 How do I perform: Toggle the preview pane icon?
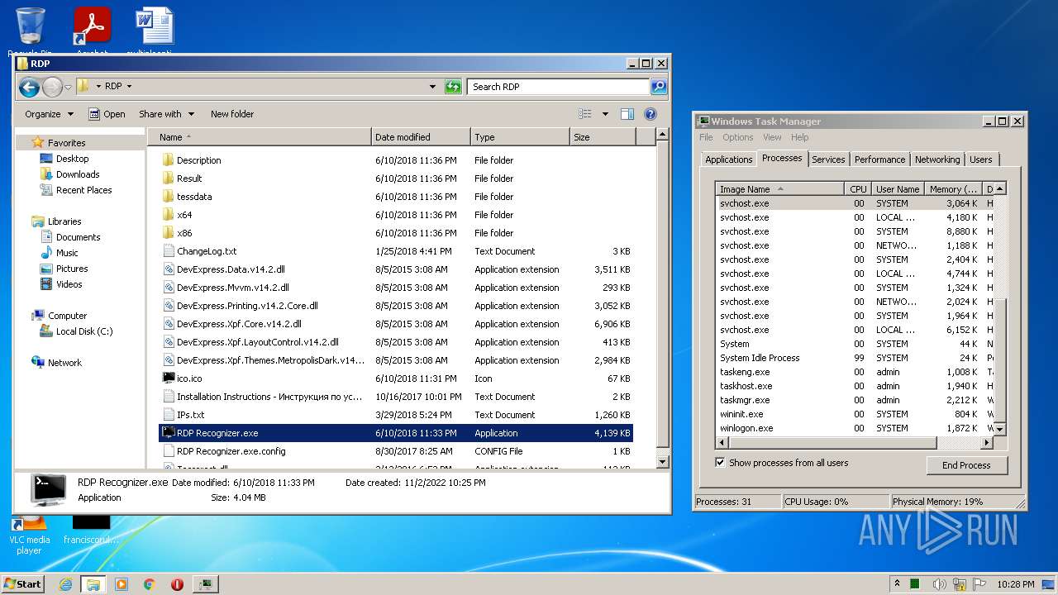[627, 114]
